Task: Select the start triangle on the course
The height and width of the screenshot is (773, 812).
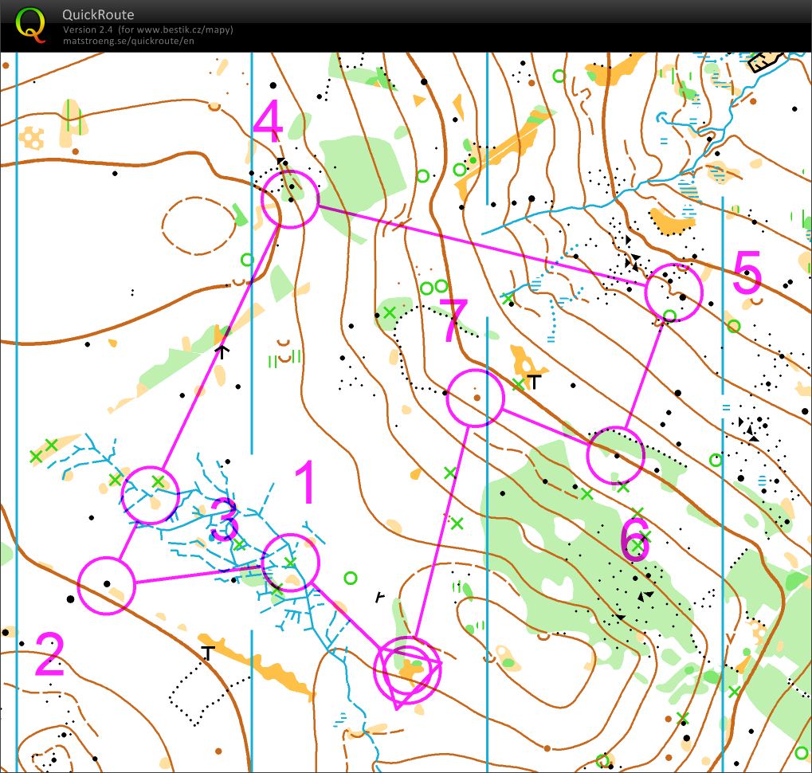Action: [407, 672]
